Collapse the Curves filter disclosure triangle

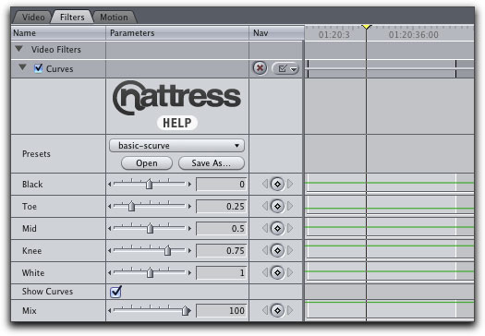(22, 67)
